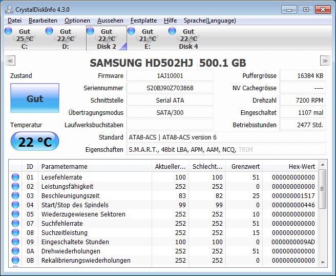Click status orb of Drehwiederholungen row

coord(15,251)
